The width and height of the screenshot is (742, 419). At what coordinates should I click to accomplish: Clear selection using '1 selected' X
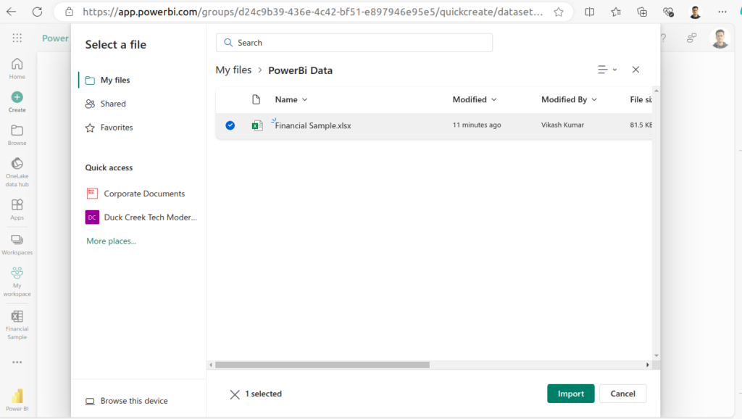(235, 394)
